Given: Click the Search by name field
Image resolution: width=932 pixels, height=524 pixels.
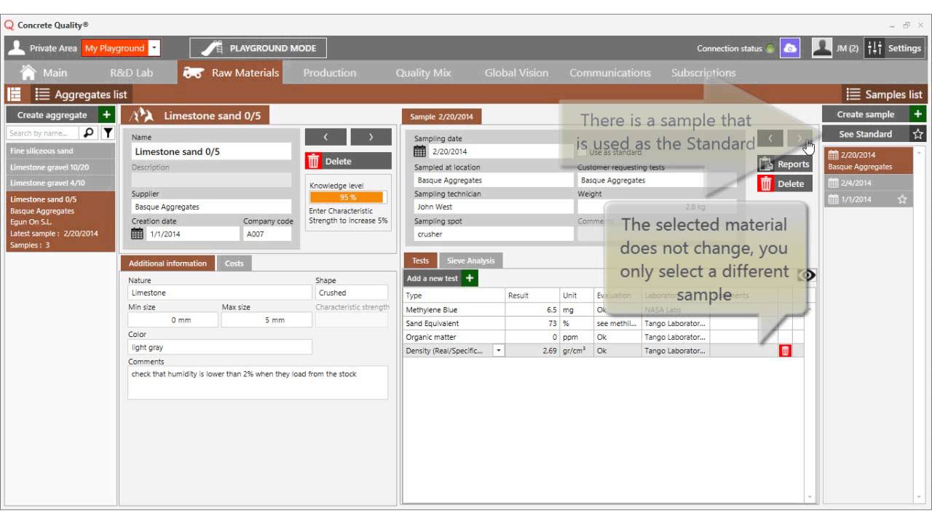Looking at the screenshot, I should 43,132.
